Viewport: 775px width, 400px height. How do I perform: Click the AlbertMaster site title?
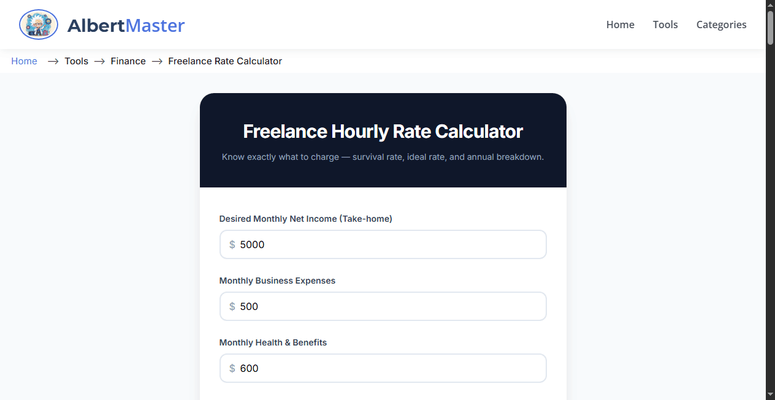click(x=126, y=25)
